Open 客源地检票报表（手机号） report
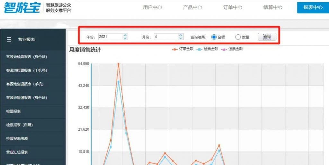This screenshot has width=329, height=165. click(x=27, y=70)
